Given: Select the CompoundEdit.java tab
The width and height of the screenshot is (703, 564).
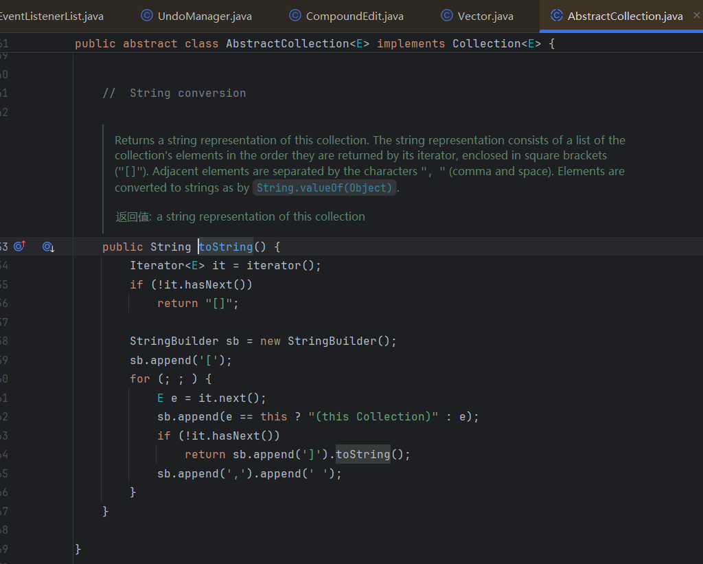Looking at the screenshot, I should pyautogui.click(x=354, y=16).
